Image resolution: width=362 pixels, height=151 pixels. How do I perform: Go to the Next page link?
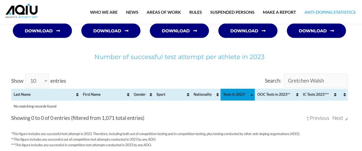pos(340,118)
